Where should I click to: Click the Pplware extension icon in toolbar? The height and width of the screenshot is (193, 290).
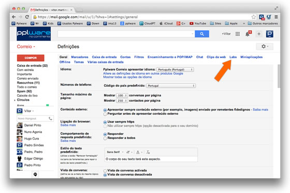[262, 17]
